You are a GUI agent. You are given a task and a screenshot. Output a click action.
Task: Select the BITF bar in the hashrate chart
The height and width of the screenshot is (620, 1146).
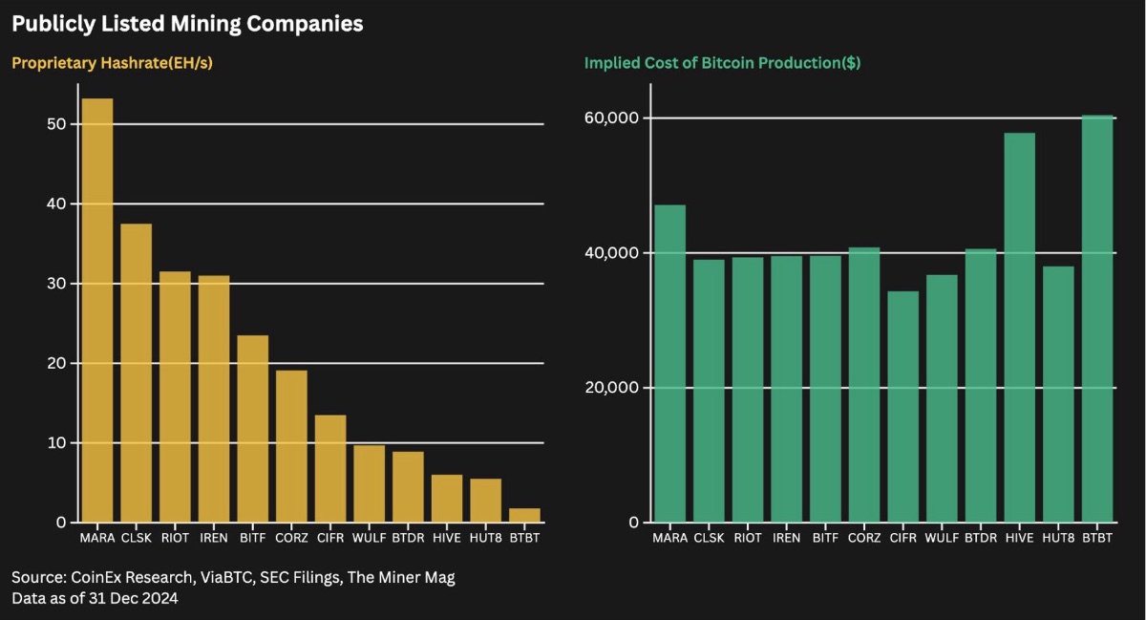pos(252,429)
